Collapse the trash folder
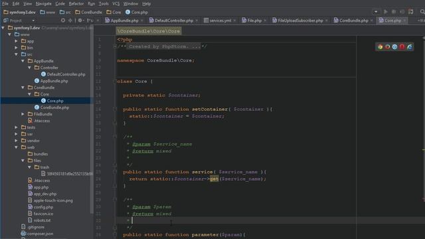This screenshot has height=239, width=425. [x=29, y=167]
